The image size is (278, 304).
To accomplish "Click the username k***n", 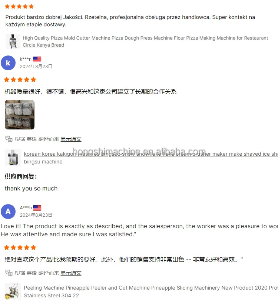I will pos(26,59).
